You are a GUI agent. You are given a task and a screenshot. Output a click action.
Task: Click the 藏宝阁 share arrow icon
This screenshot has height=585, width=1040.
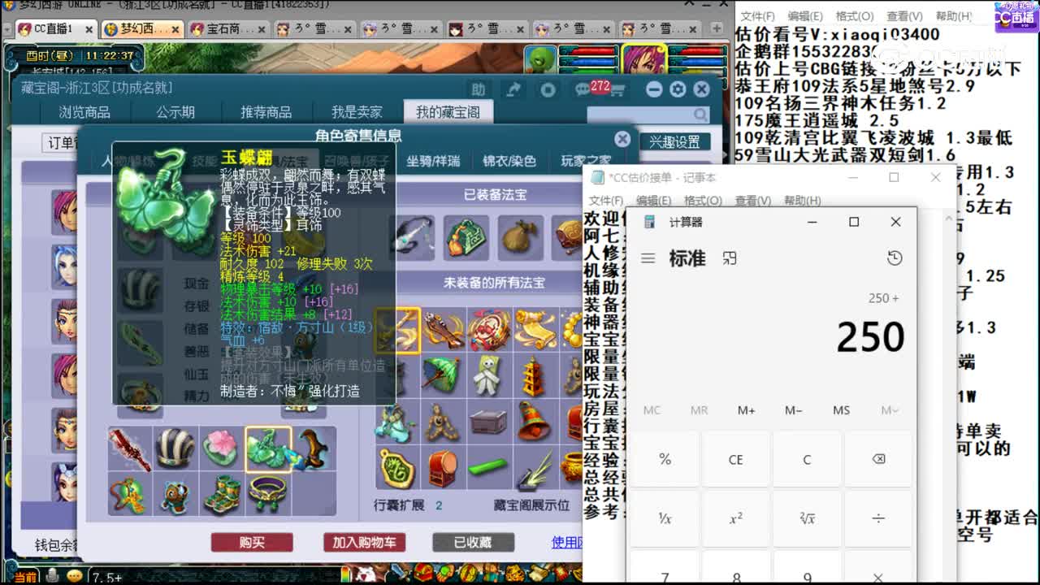[513, 89]
